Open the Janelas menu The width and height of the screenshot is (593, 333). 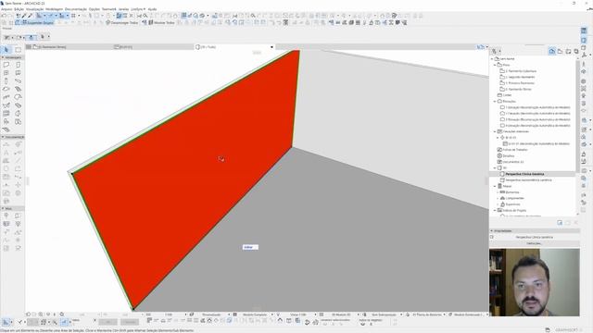[x=123, y=9]
